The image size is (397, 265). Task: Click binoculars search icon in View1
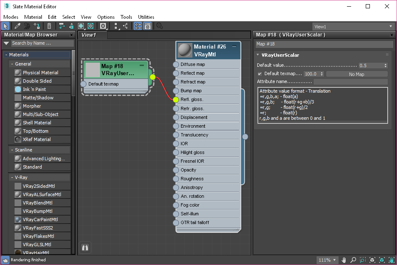85,247
